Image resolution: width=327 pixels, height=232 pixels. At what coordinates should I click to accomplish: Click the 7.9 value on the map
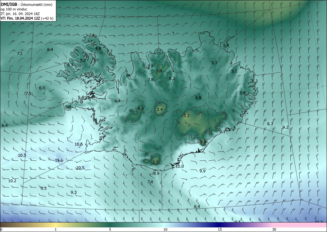(x=150, y=66)
